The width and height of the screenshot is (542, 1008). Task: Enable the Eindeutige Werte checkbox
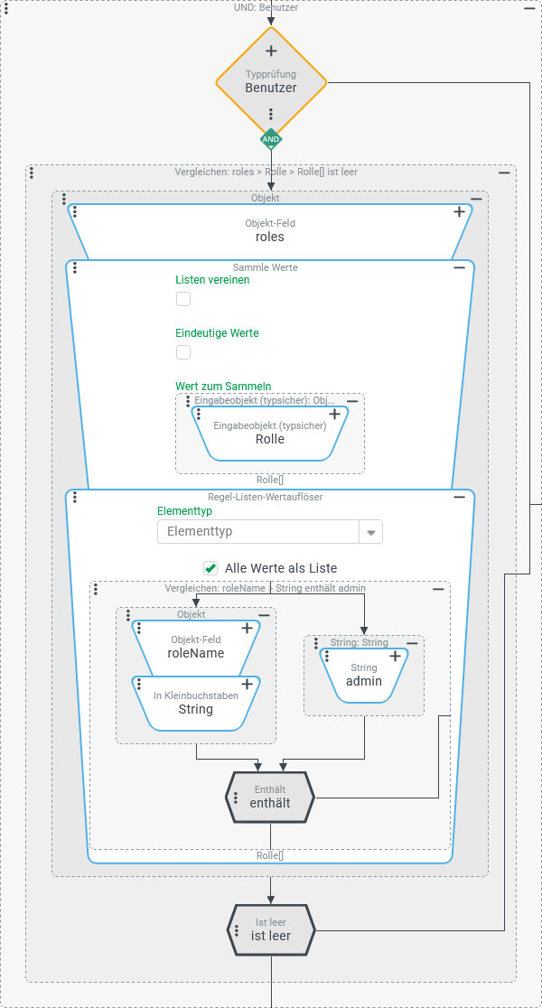[x=183, y=352]
